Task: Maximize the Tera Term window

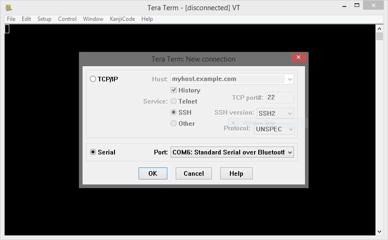Action: coord(357,6)
